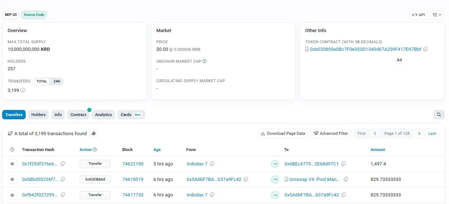Sort by the Amount column header
Screen dimensions: 449x204
[378, 150]
